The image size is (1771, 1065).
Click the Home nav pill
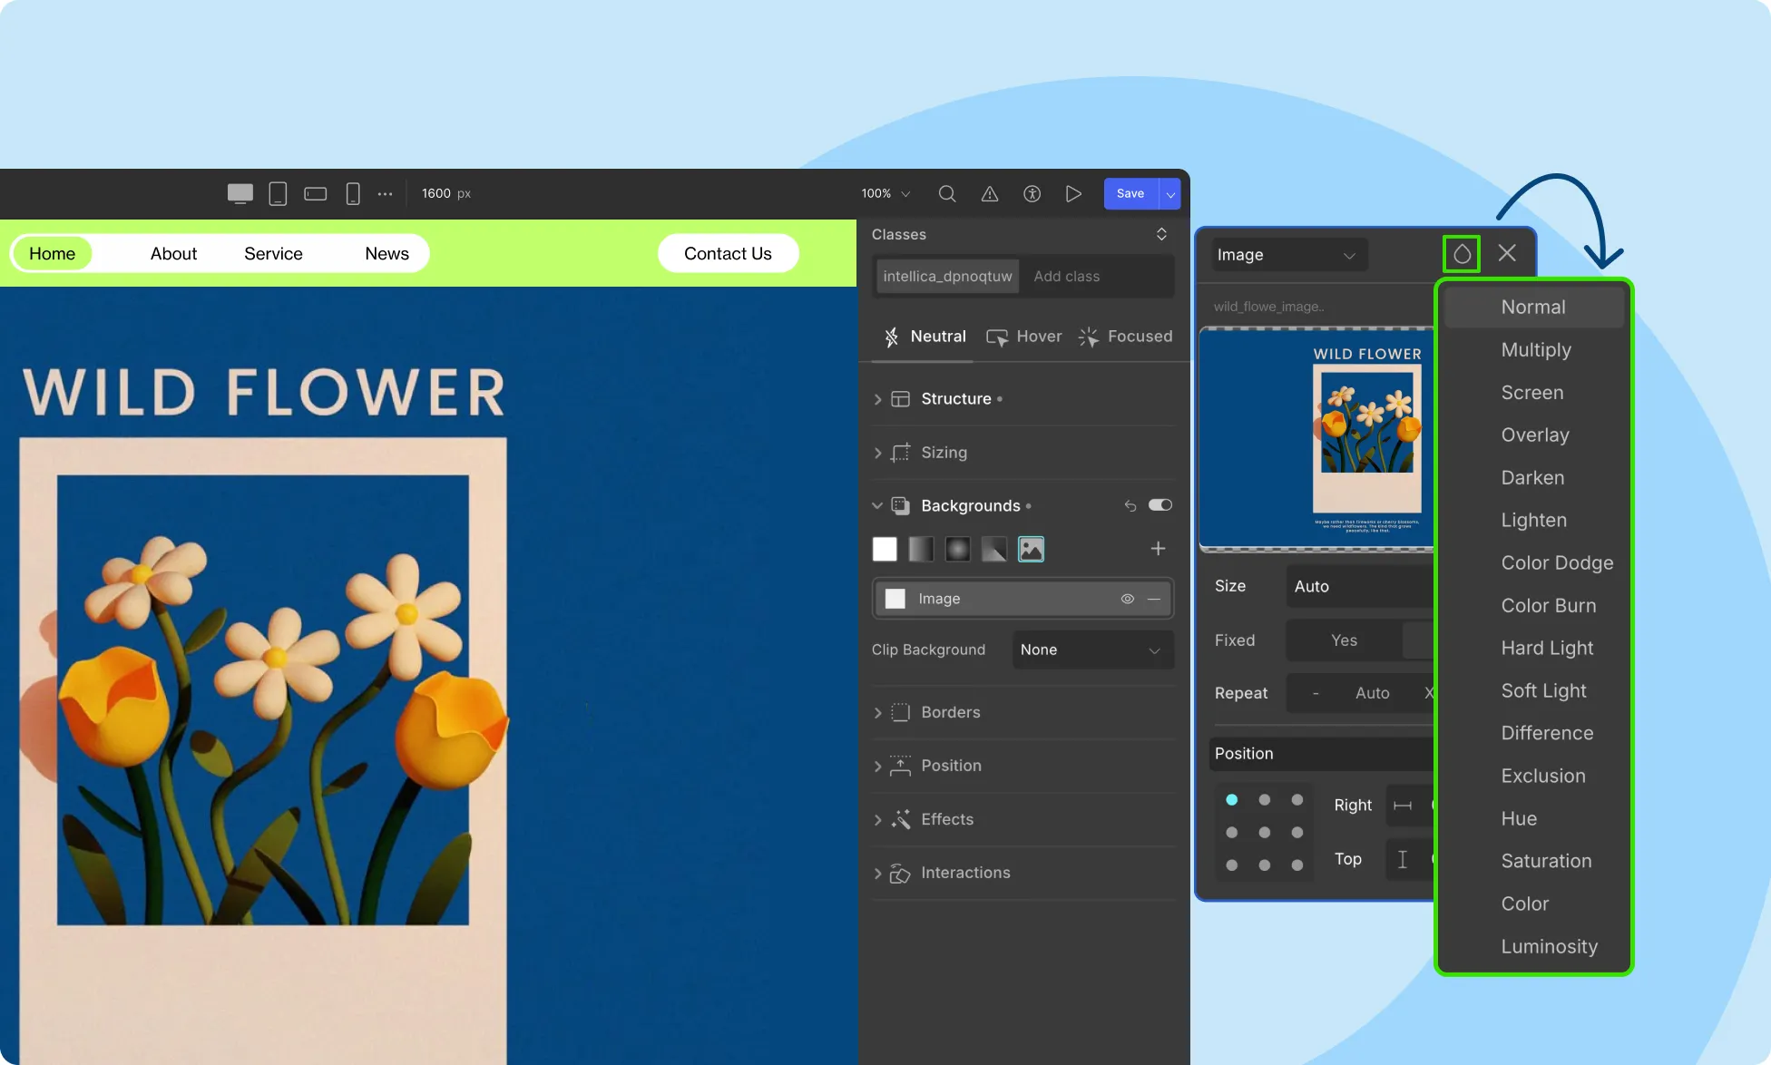click(x=52, y=254)
